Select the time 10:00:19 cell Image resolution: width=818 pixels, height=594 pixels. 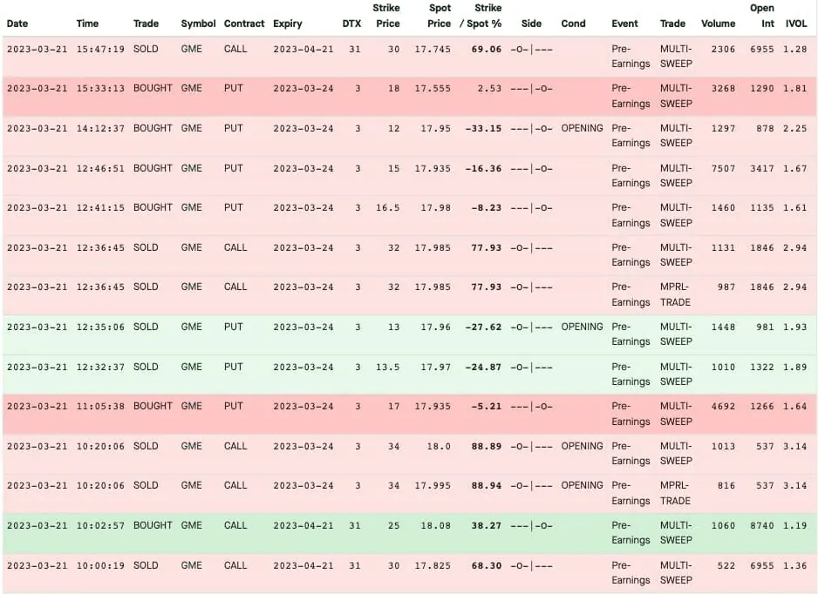pyautogui.click(x=100, y=565)
